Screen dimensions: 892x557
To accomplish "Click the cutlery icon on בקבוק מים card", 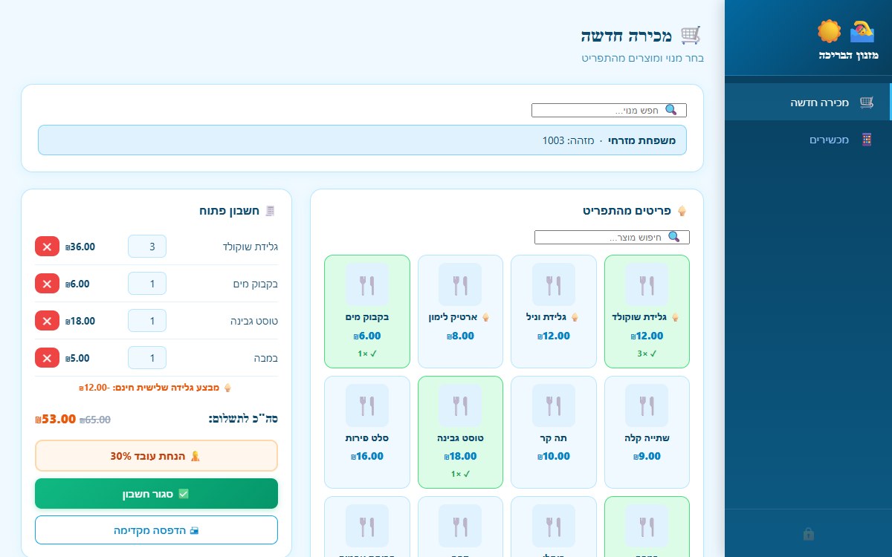I will pos(367,284).
